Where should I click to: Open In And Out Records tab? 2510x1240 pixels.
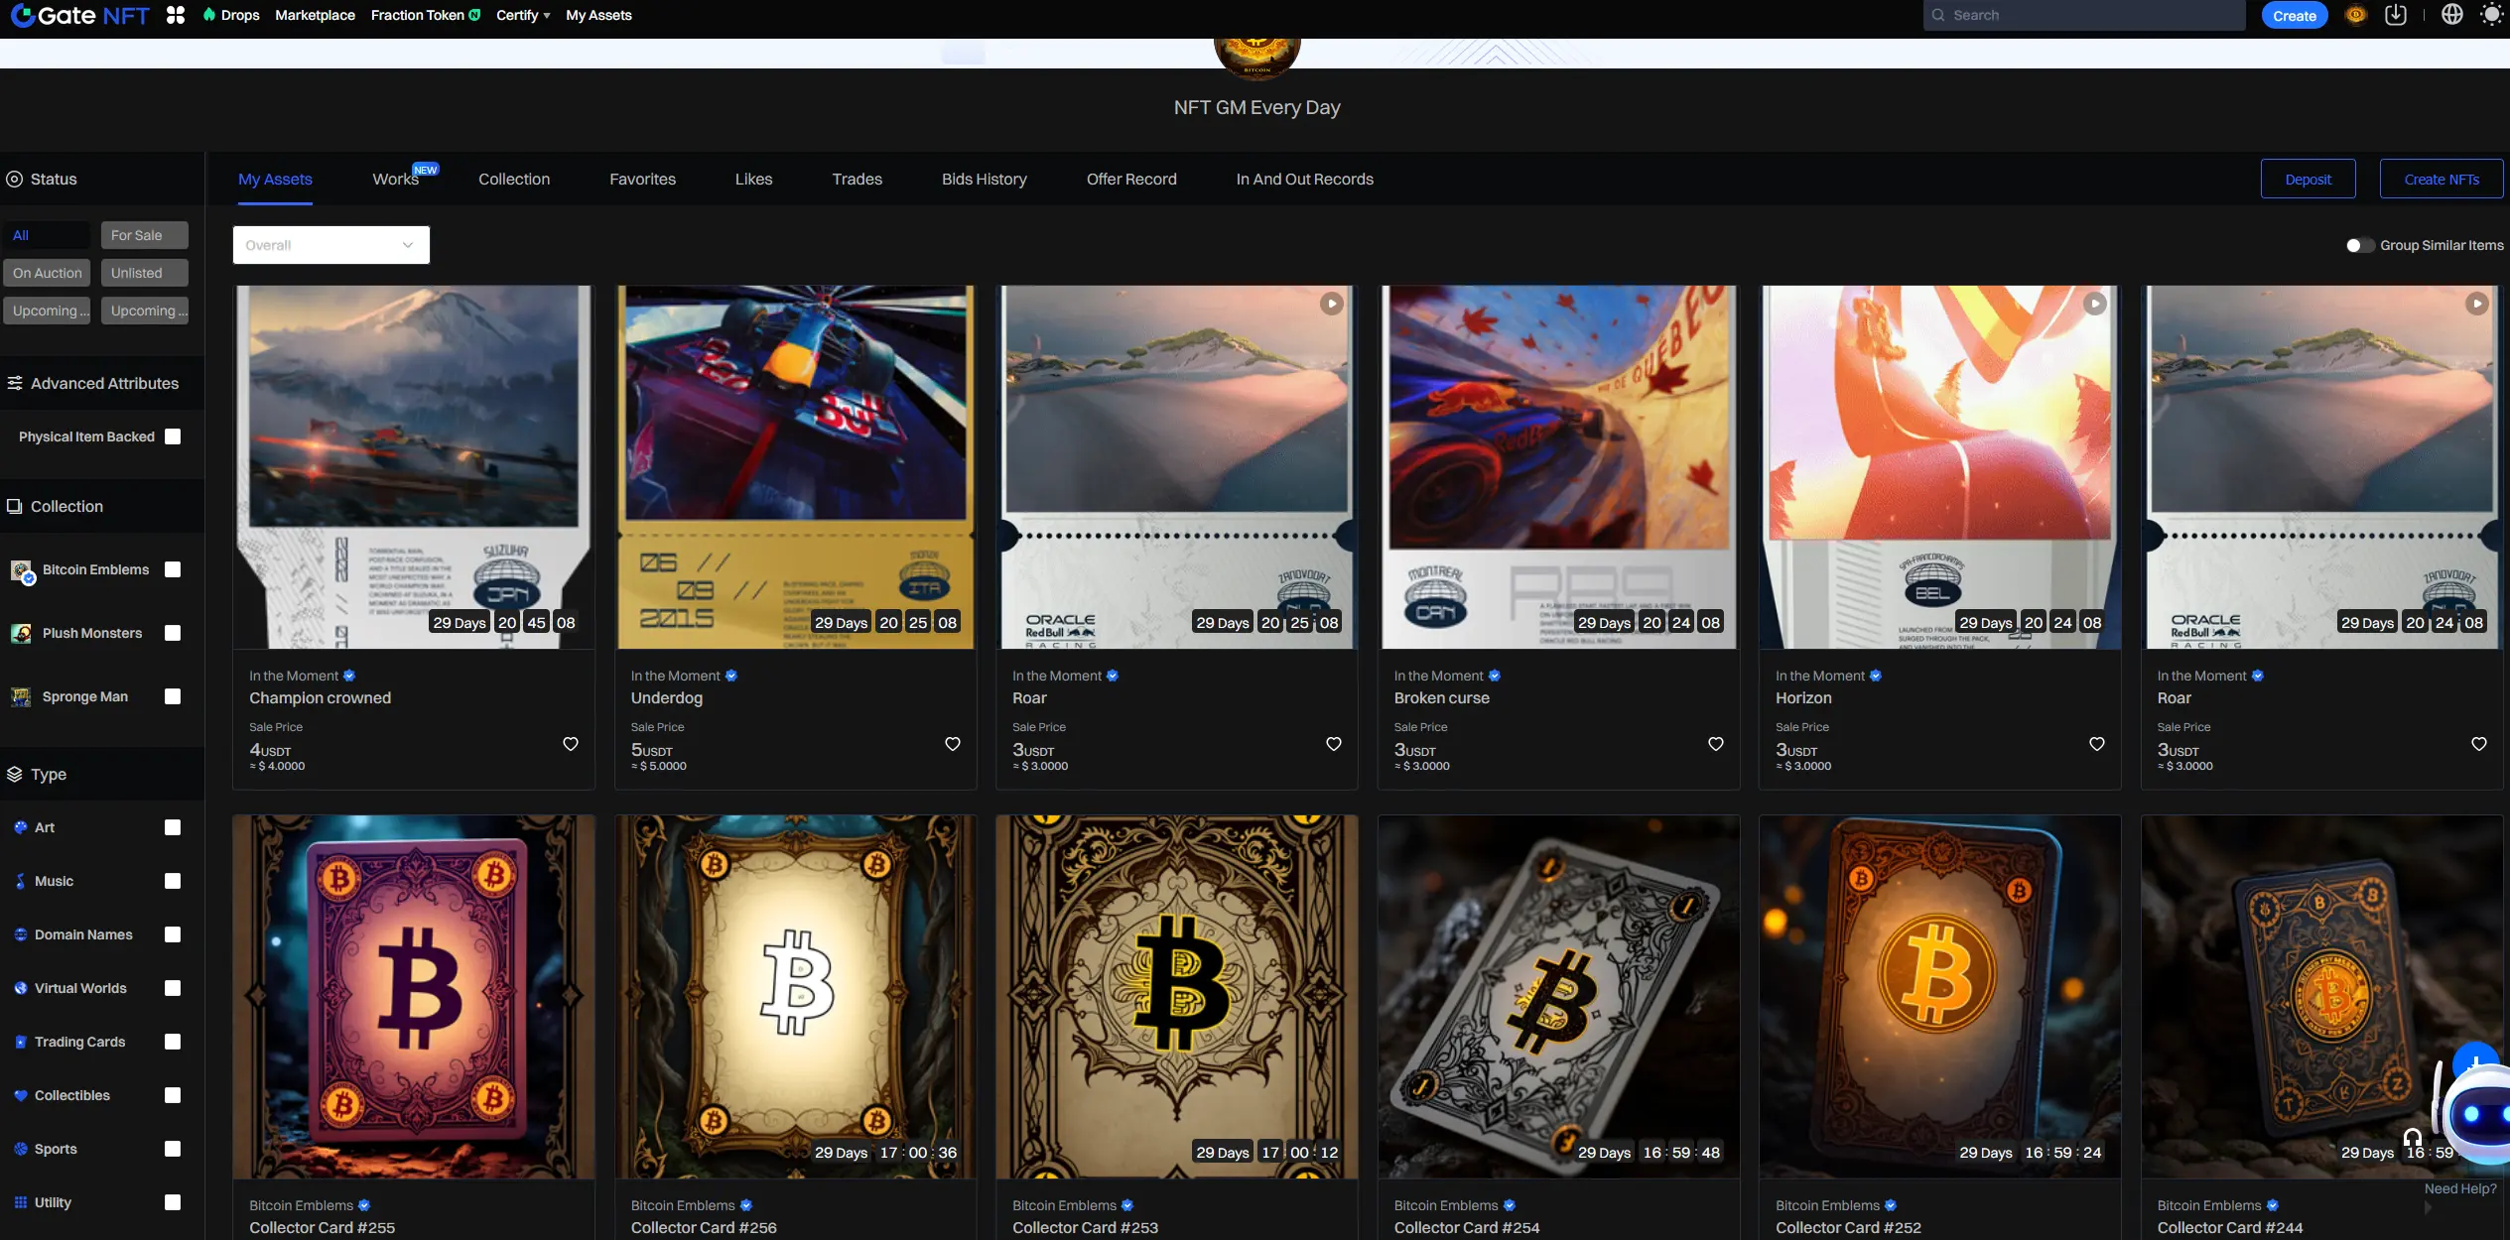coord(1305,180)
